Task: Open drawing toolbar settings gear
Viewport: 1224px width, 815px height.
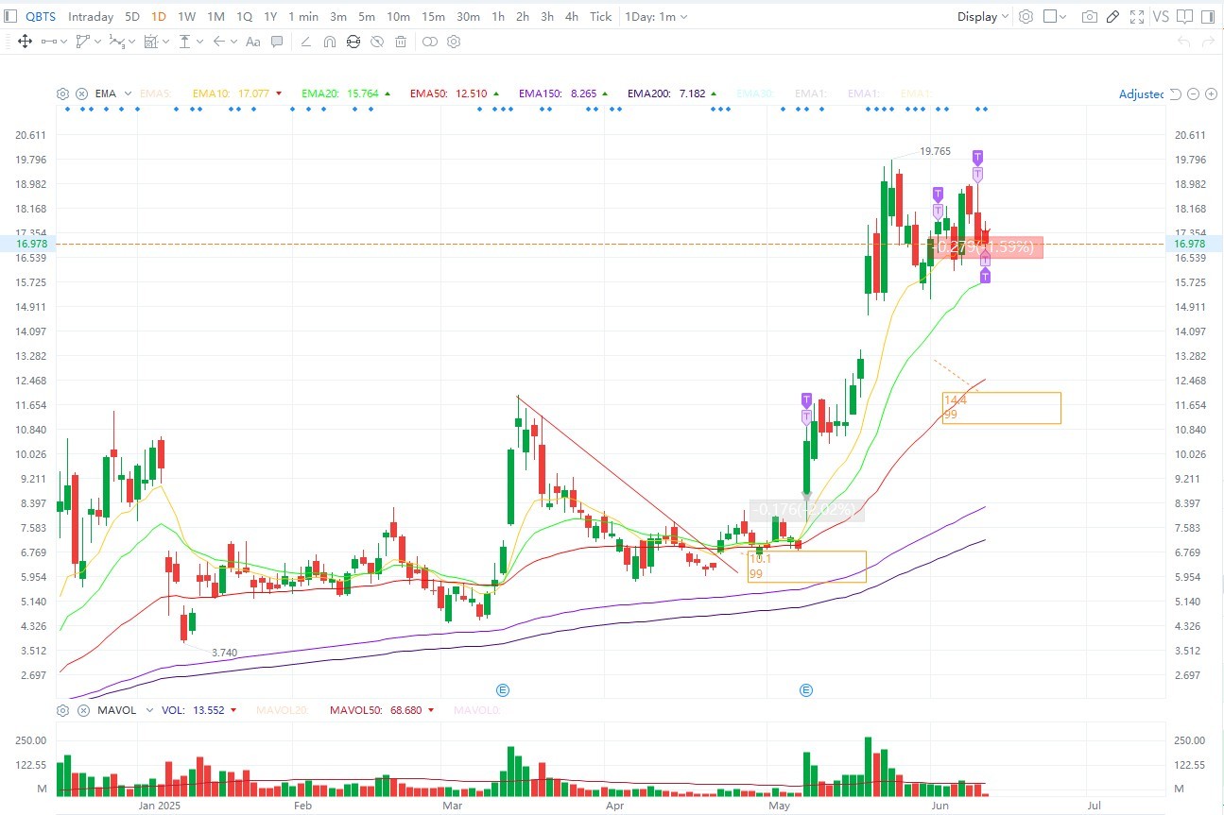Action: tap(454, 42)
